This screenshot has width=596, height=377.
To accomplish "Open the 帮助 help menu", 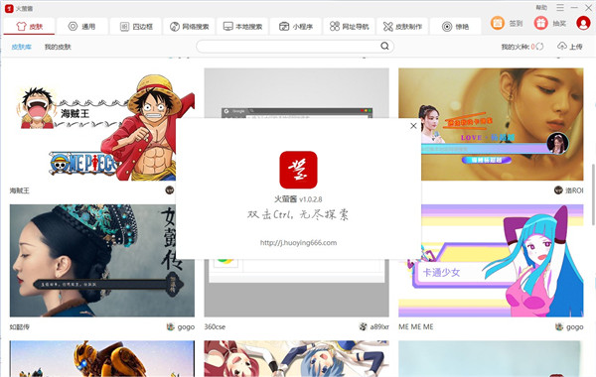I will pyautogui.click(x=541, y=8).
